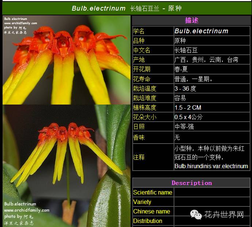This screenshot has height=227, width=252.
Task: Click the page title Bulb.electrinum 长轴石豆兰 banner
Action: point(126,8)
